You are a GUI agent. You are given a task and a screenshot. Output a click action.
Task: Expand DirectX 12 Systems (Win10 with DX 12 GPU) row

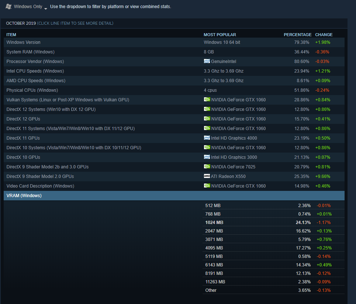click(174, 109)
